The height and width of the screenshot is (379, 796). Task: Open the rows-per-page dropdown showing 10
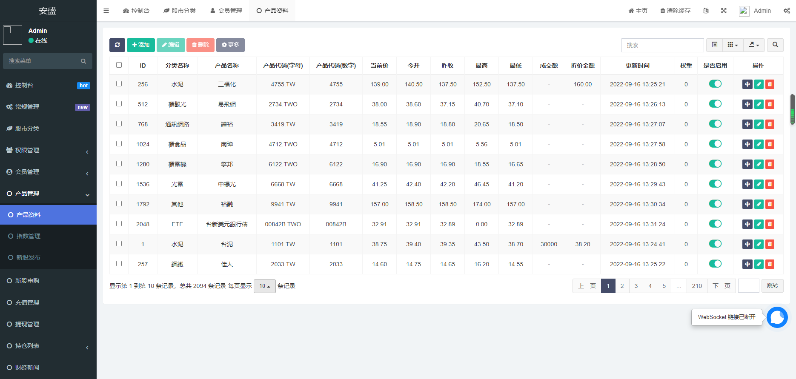[x=264, y=286]
